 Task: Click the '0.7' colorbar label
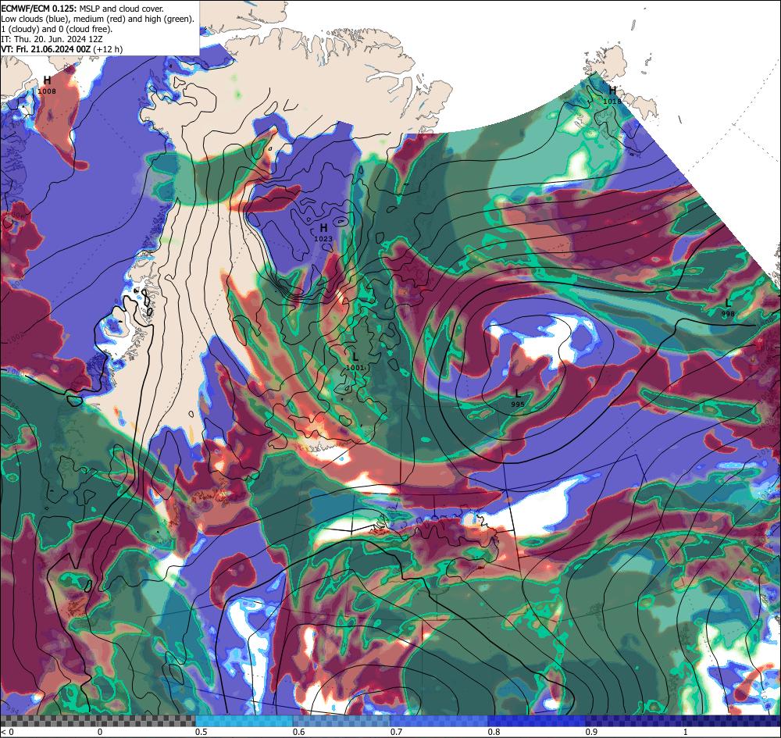pyautogui.click(x=397, y=732)
